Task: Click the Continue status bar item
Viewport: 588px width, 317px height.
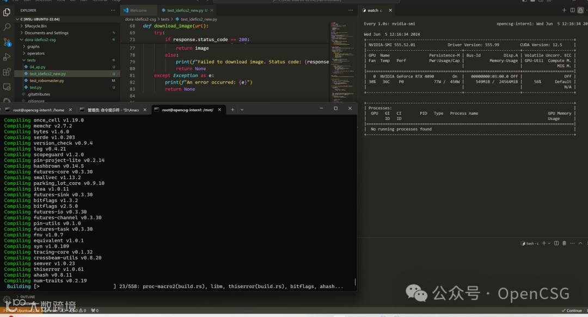Action: [572, 310]
